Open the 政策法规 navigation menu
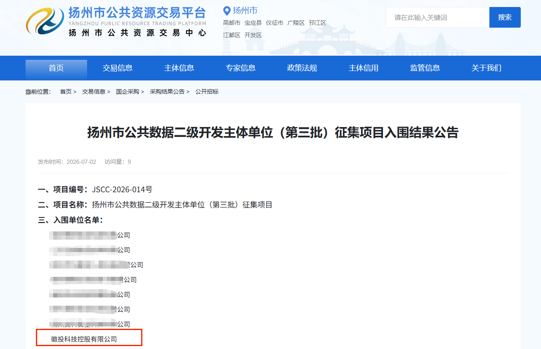The height and width of the screenshot is (349, 541). tap(302, 68)
